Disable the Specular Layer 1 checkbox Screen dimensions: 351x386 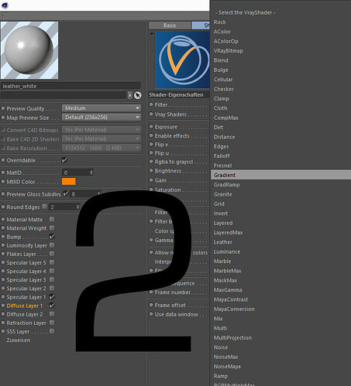(52, 296)
